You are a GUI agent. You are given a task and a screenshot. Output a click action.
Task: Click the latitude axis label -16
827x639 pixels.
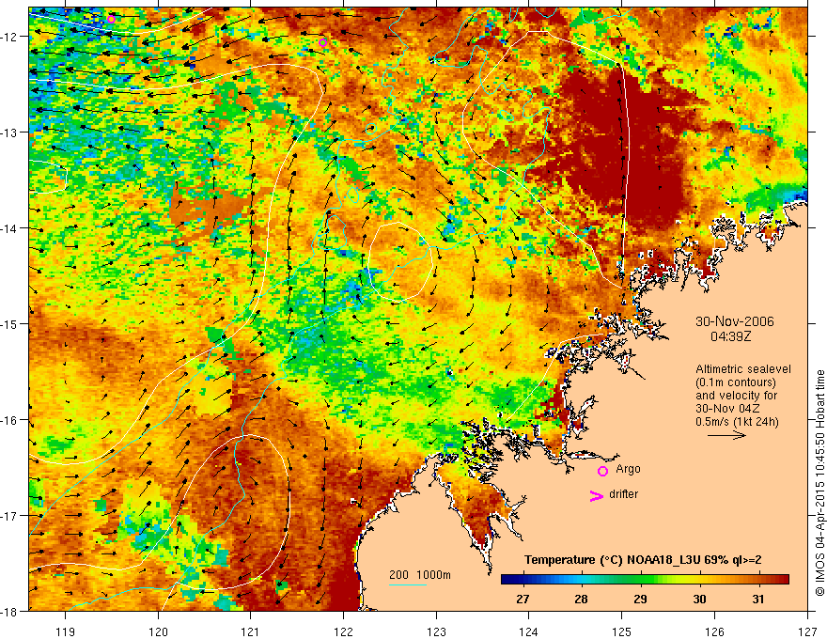[9, 420]
